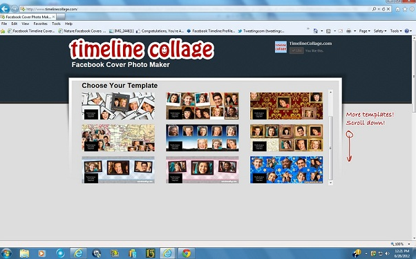Click the Search magnifier in address bar
Image resolution: width=416 pixels, height=259 pixels.
(x=374, y=9)
